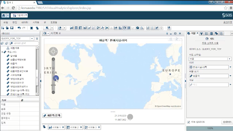The height and width of the screenshot is (131, 233).
Task: Click the Save icon in the toolbar
Action: (x=11, y=28)
